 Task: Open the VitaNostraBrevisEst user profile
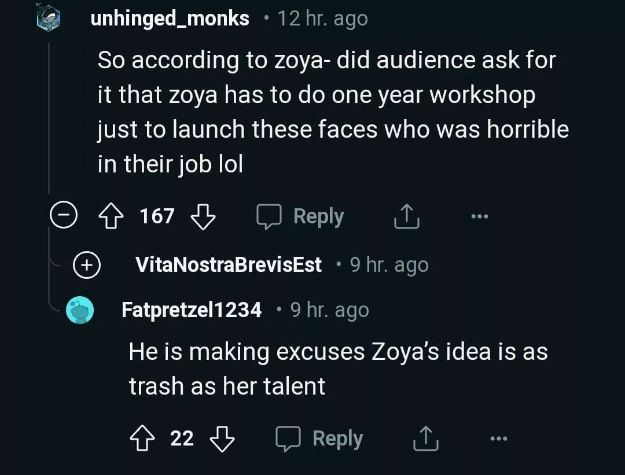coord(229,265)
